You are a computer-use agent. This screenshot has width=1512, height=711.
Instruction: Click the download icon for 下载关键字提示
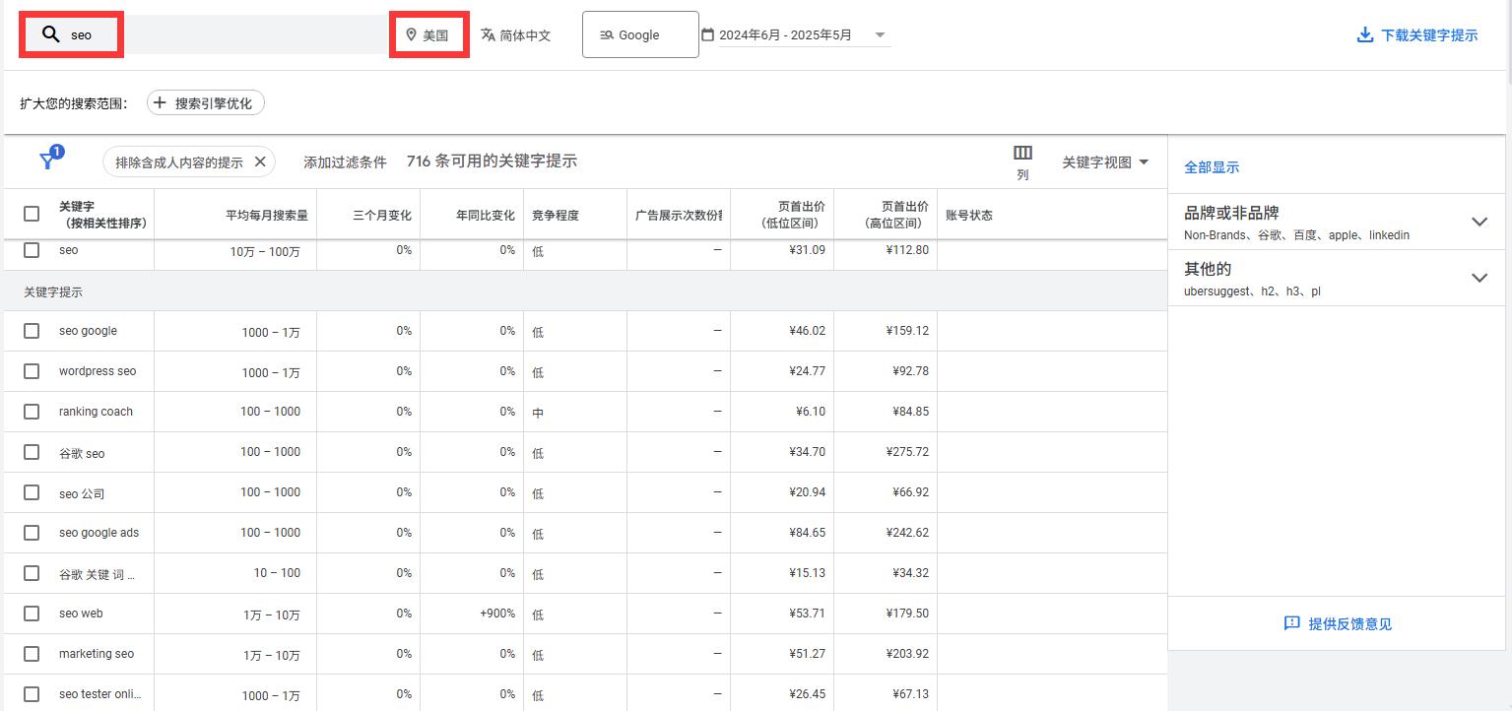click(x=1364, y=32)
